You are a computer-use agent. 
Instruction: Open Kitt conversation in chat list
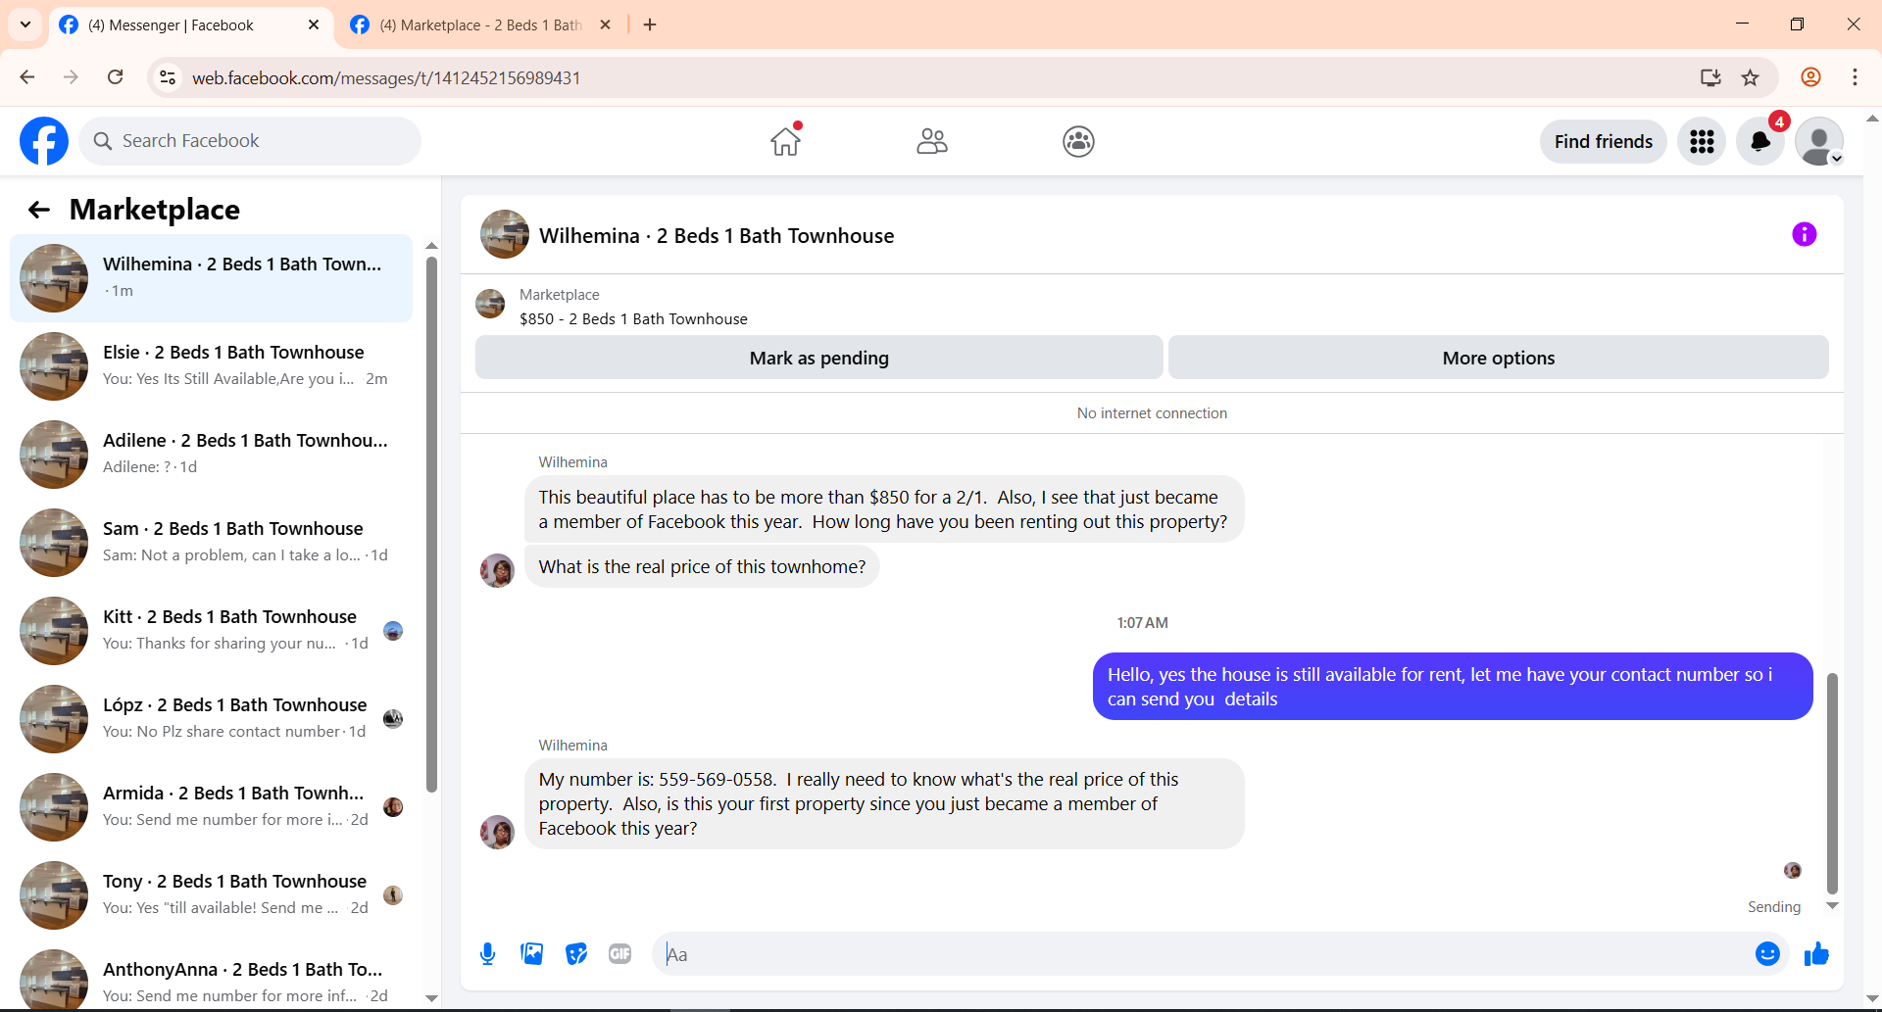click(x=211, y=631)
